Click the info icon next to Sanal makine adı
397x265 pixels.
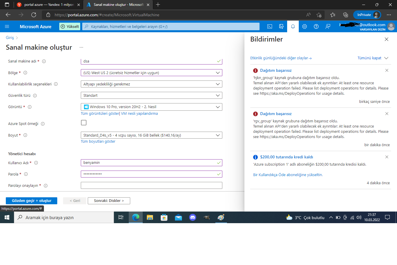[x=44, y=61]
